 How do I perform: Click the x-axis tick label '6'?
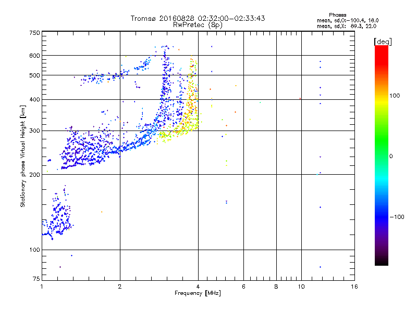[243, 287]
